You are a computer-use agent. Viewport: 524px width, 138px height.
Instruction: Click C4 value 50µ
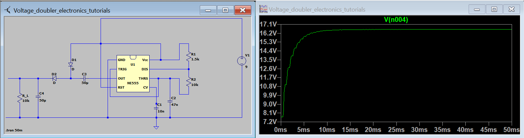point(43,100)
